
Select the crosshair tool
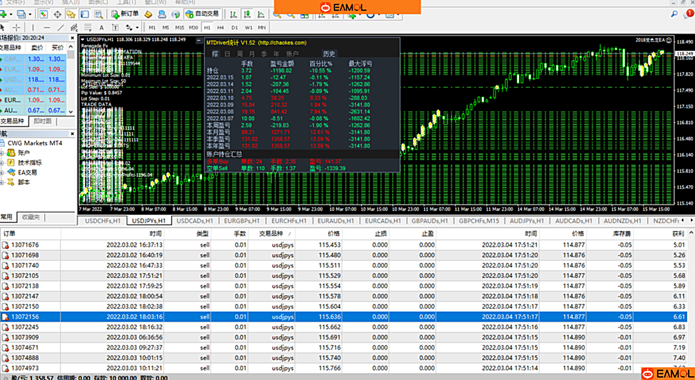(16, 27)
